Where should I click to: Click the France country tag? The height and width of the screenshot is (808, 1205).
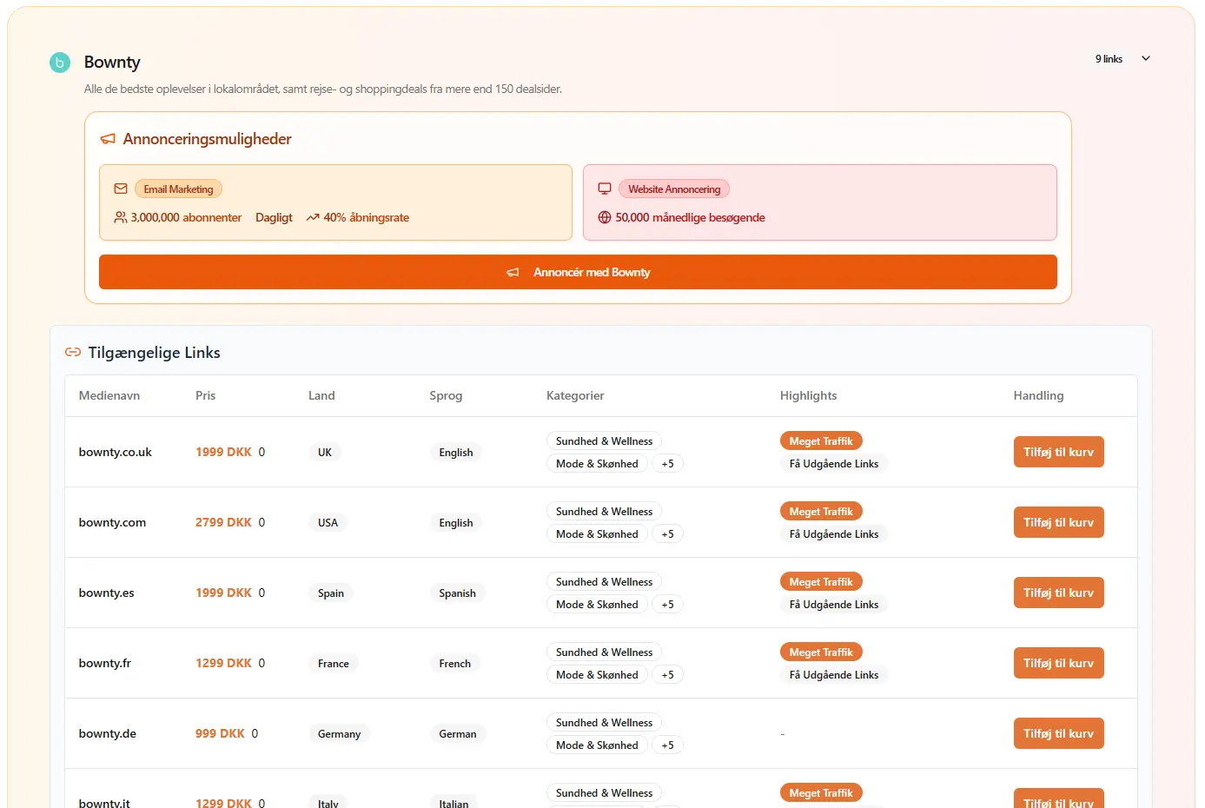coord(334,664)
